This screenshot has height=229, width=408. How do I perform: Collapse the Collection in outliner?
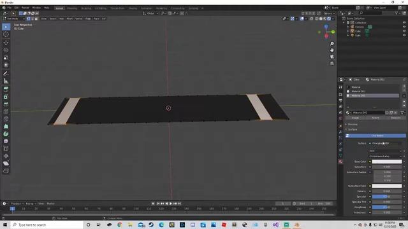pyautogui.click(x=344, y=23)
